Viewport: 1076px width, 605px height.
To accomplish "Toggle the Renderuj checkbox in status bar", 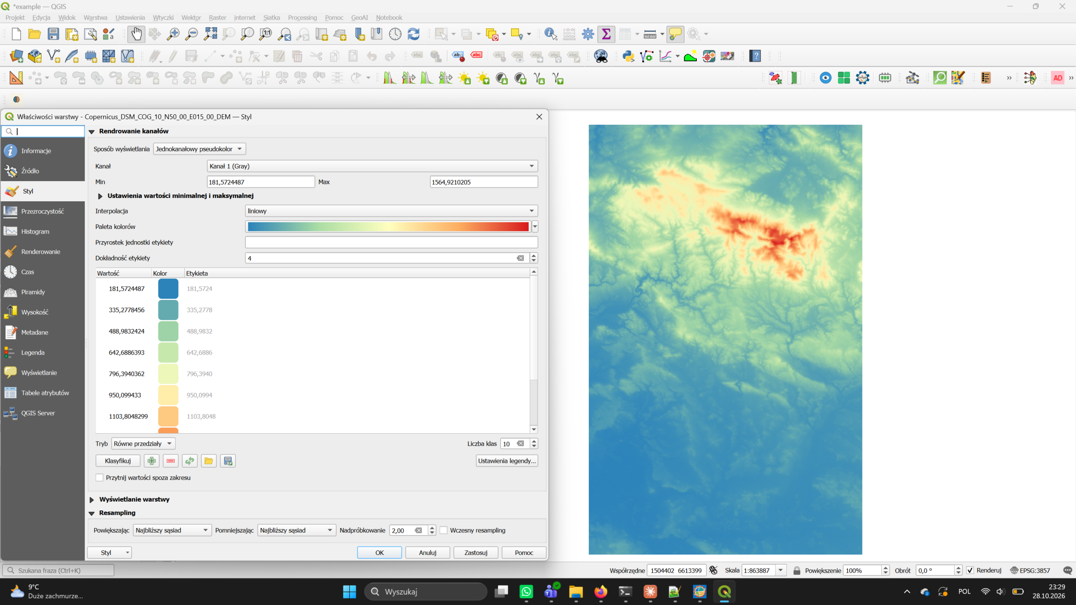I will [970, 570].
